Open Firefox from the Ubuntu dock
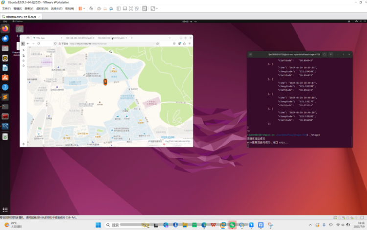The image size is (367, 230). 5,29
